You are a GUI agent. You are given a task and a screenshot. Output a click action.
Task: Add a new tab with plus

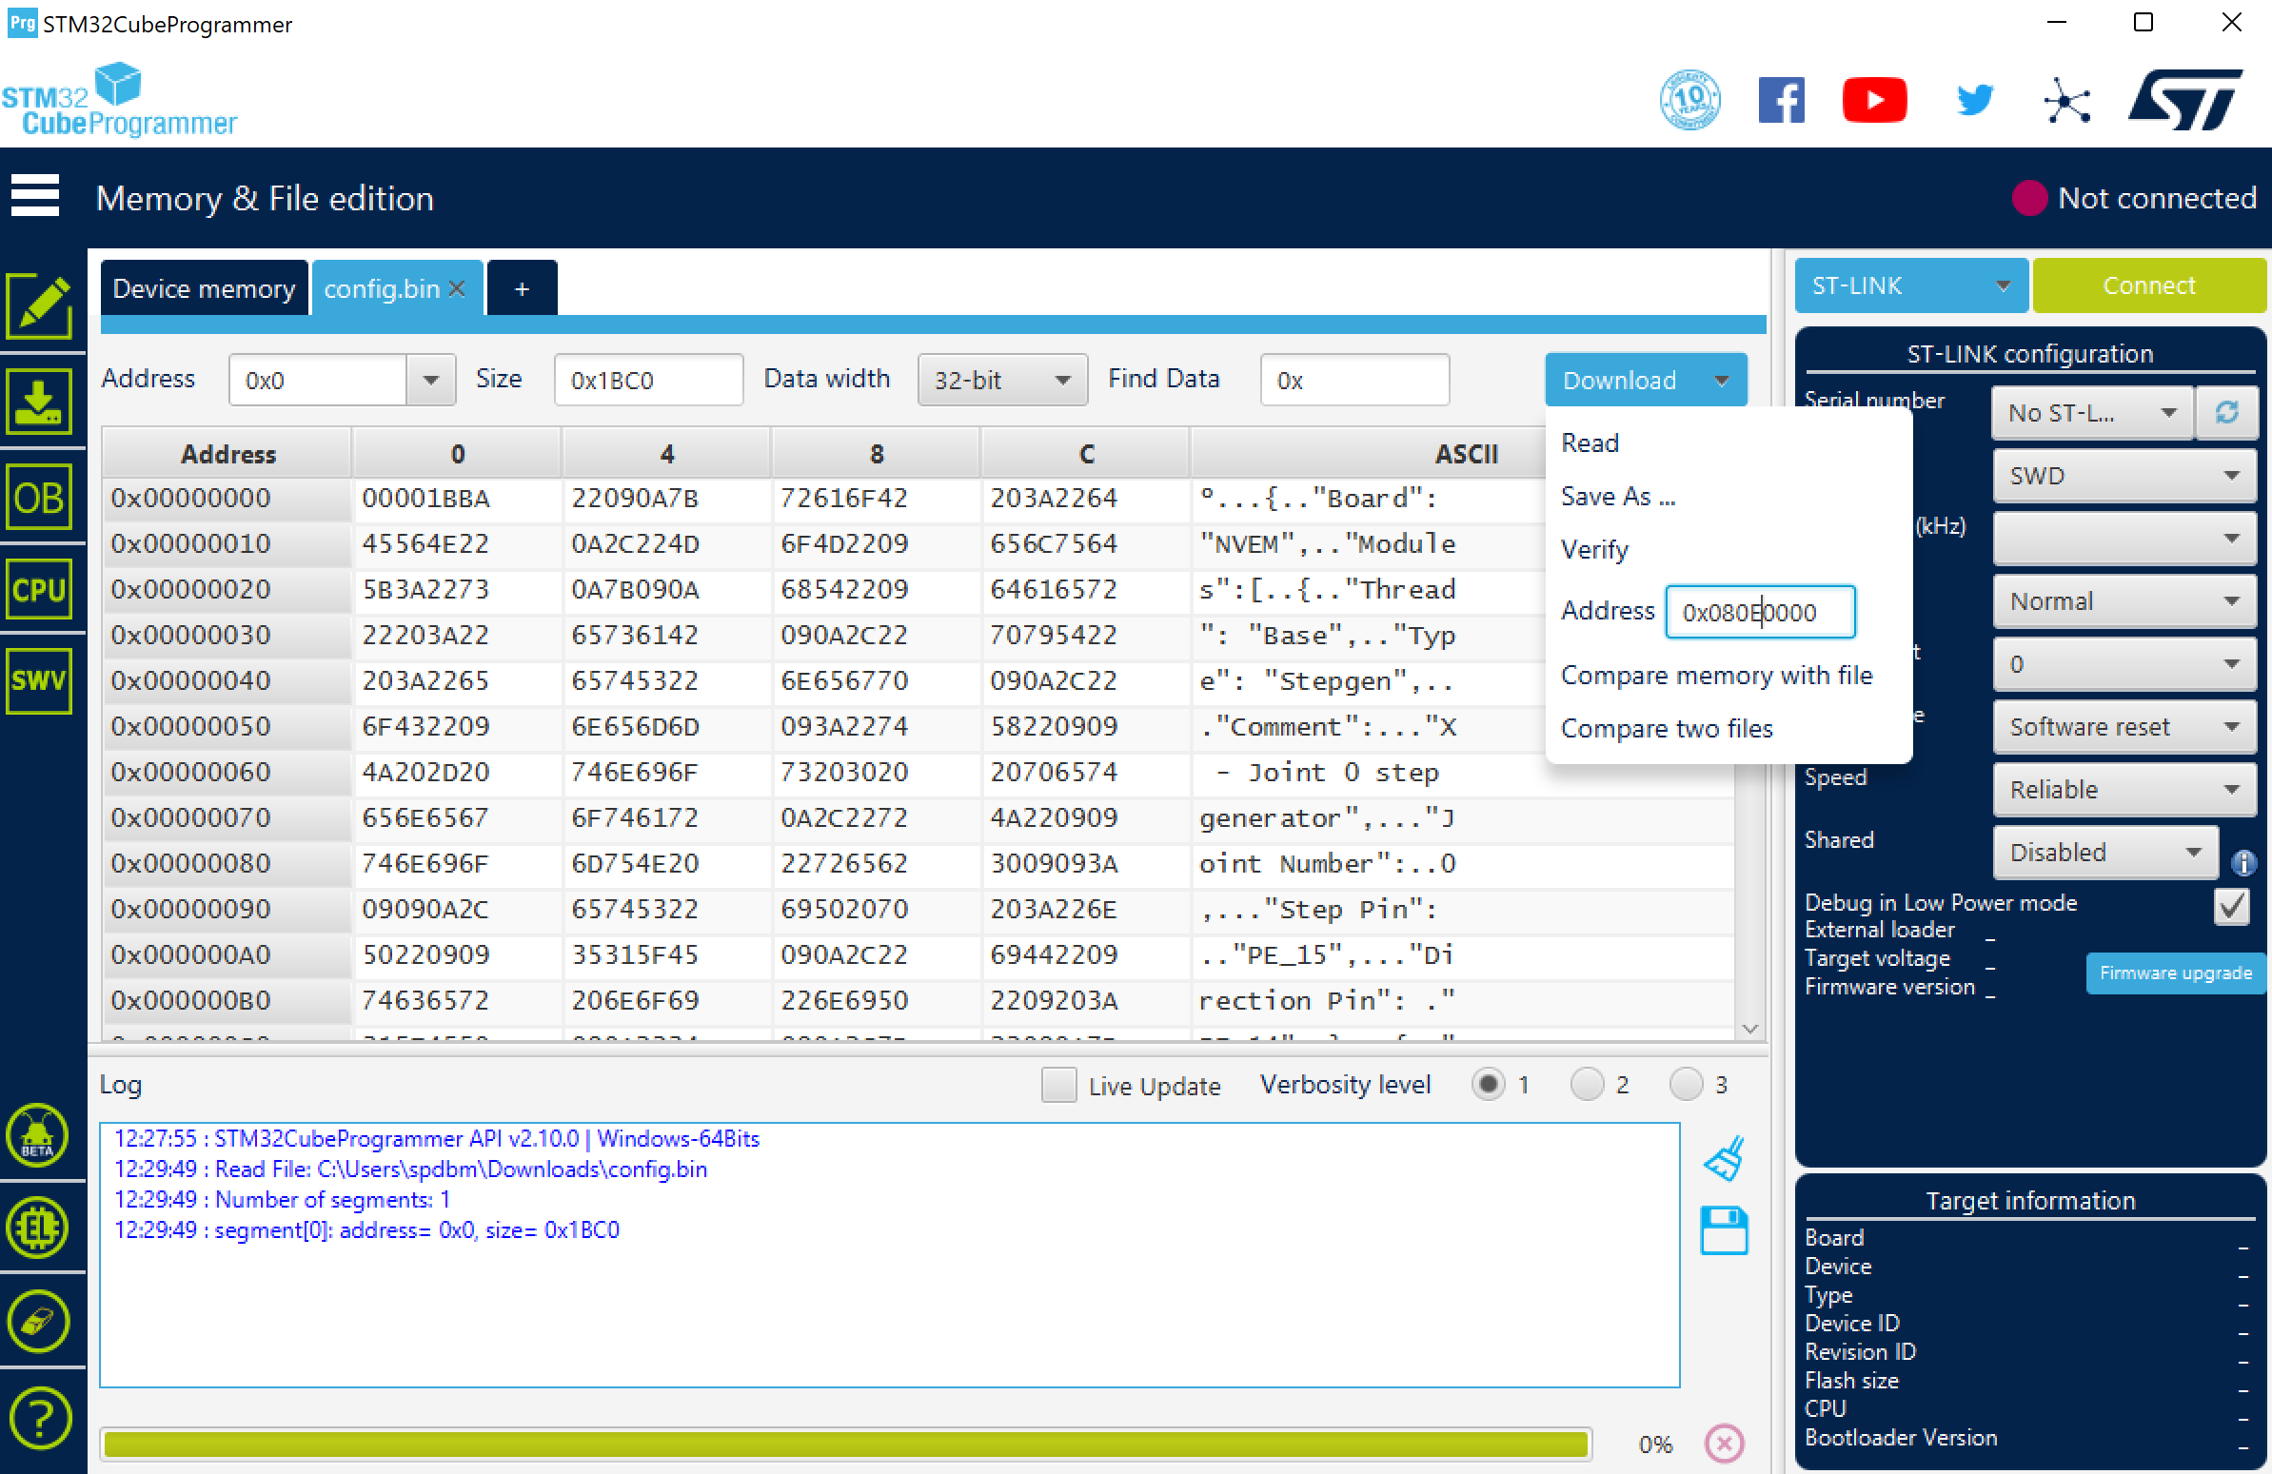(x=522, y=288)
